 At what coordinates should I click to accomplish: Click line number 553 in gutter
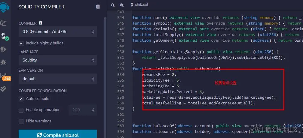coord(121,69)
